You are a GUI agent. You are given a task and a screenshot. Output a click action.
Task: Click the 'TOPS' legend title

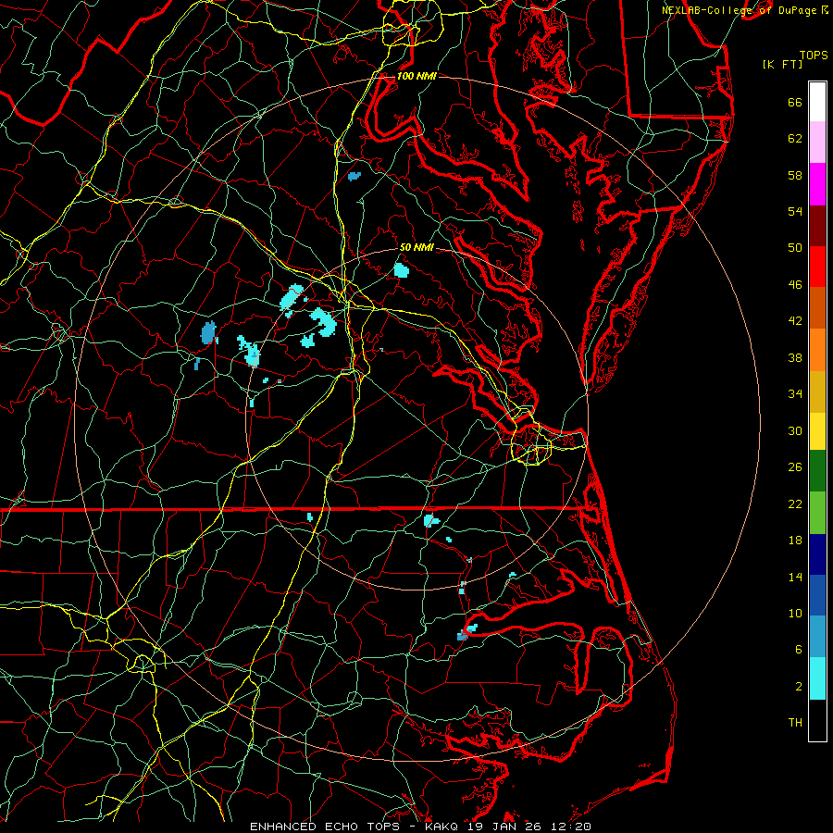(x=814, y=56)
